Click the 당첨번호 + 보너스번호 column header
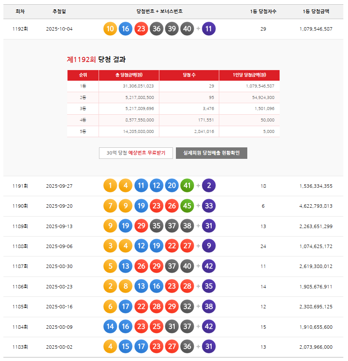 pos(159,11)
